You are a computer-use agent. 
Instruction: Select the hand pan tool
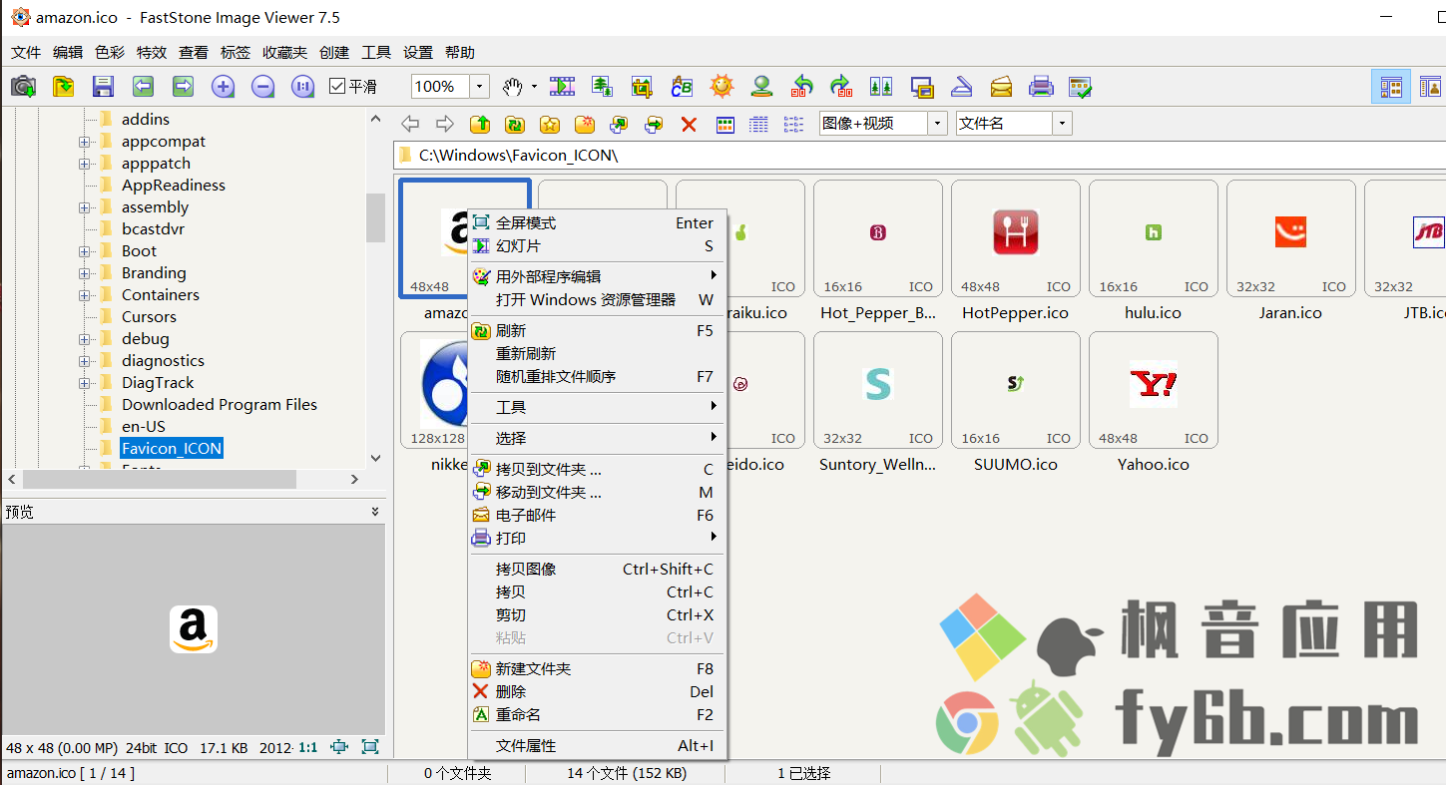coord(512,87)
